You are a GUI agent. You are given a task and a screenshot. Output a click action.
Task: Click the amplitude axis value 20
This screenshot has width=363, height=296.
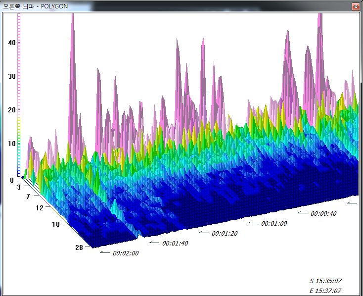pyautogui.click(x=12, y=110)
